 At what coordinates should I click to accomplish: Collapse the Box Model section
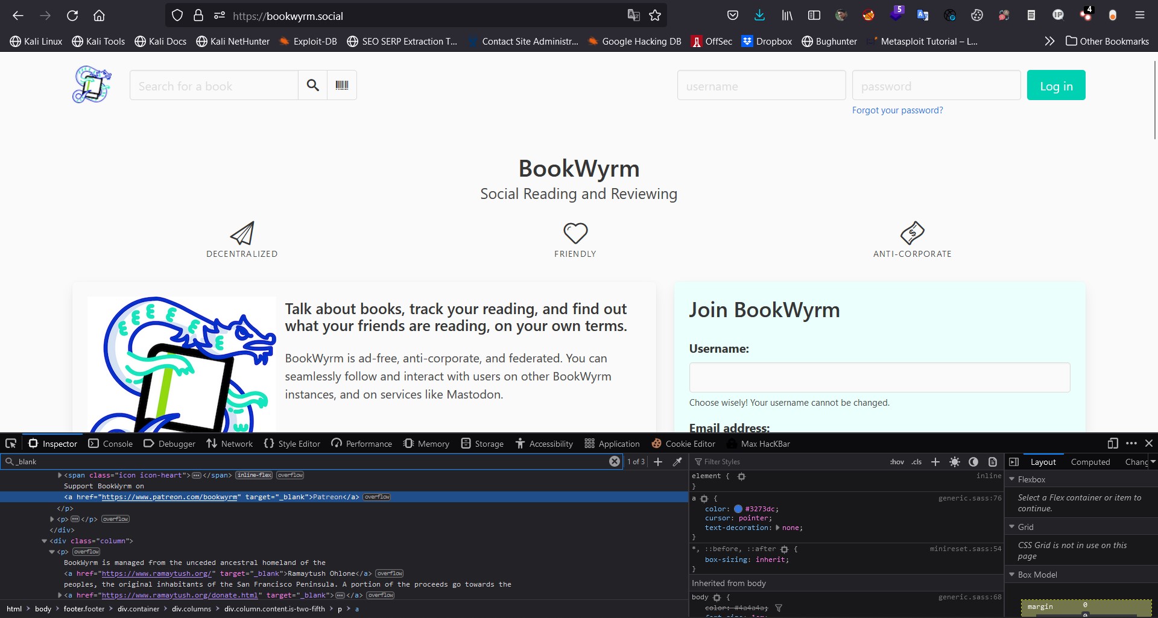click(1012, 575)
